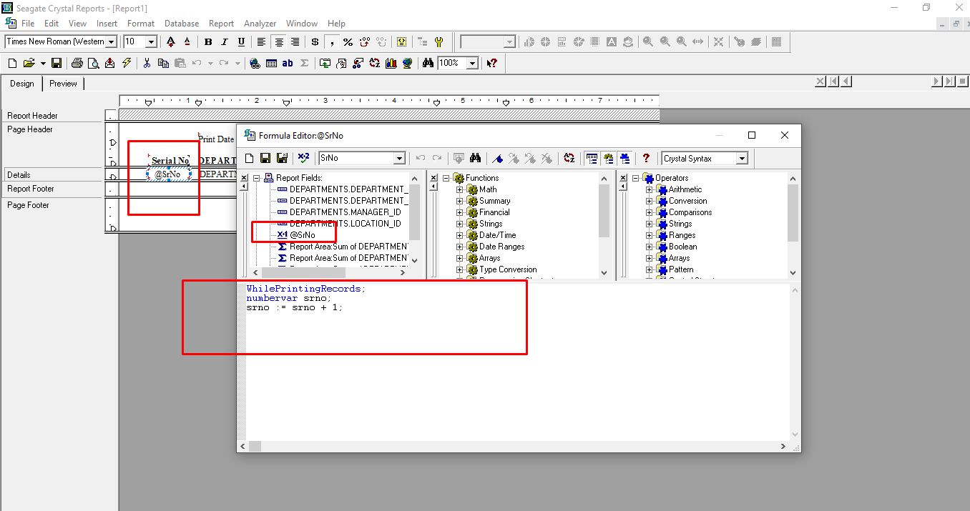Viewport: 970px width, 511px height.
Task: Open the Insert Map globe icon
Action: point(406,63)
